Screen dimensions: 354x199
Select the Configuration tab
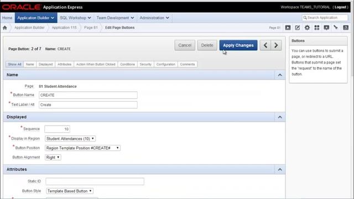click(x=166, y=64)
